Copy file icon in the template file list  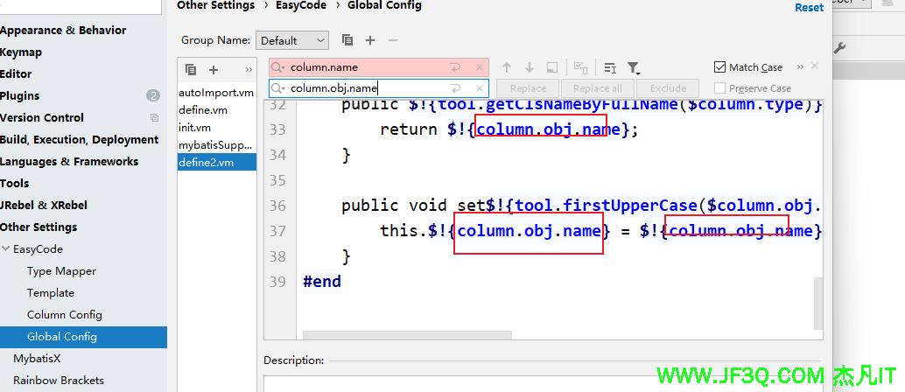pyautogui.click(x=191, y=70)
